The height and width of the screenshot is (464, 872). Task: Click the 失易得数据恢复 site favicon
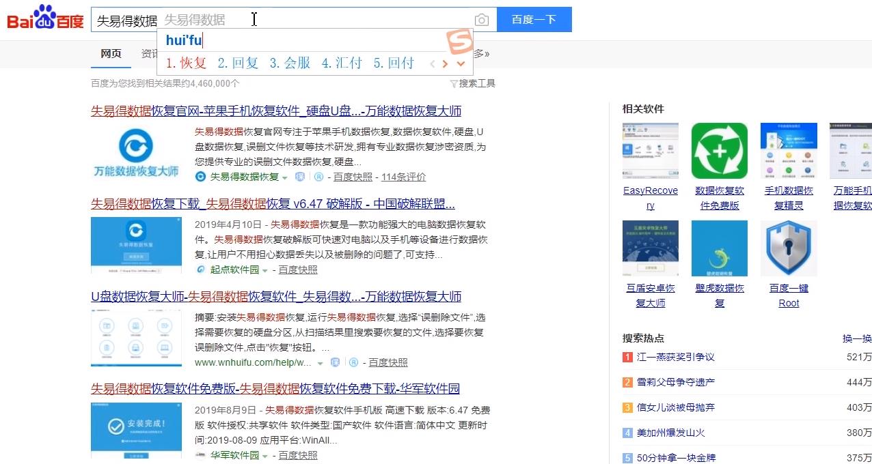[x=200, y=177]
